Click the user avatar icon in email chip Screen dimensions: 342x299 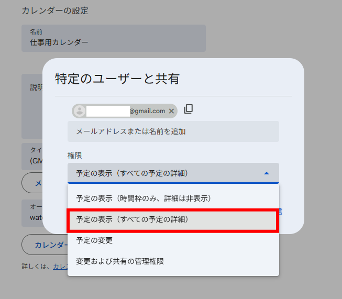(80, 111)
